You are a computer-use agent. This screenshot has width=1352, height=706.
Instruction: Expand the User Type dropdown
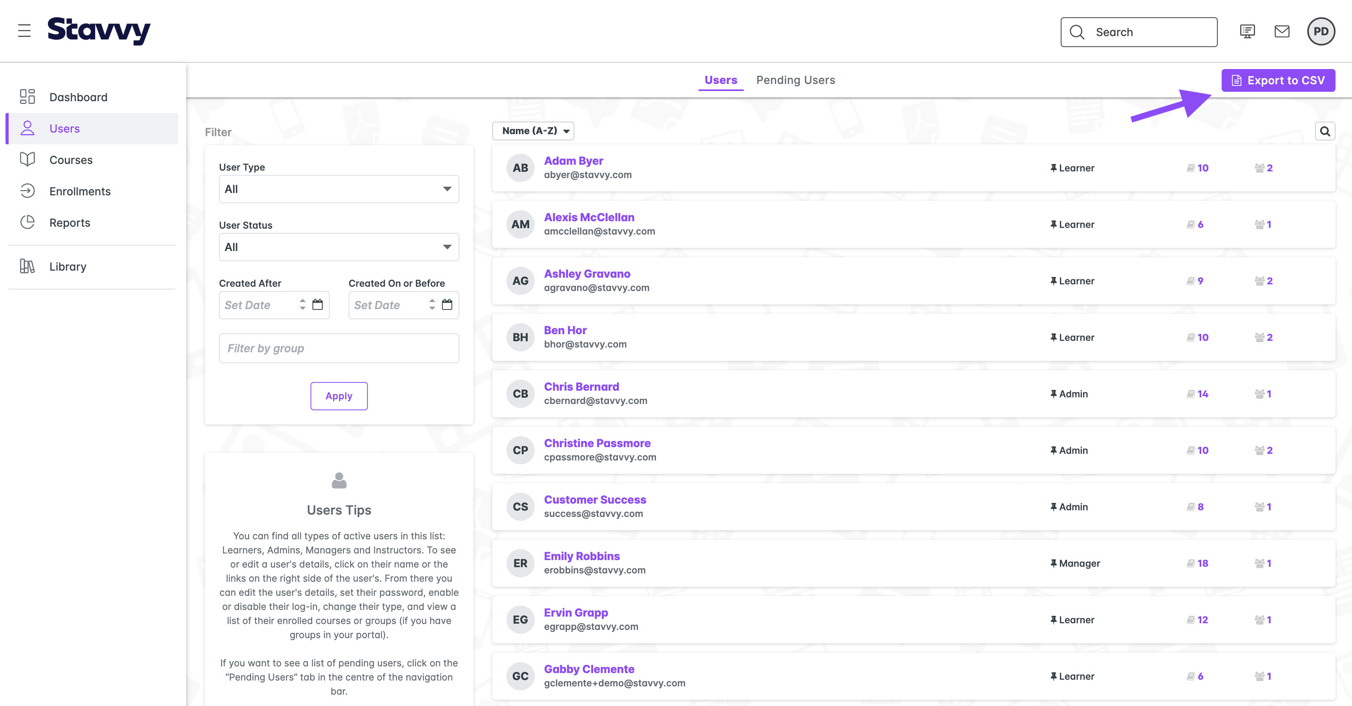click(x=338, y=189)
